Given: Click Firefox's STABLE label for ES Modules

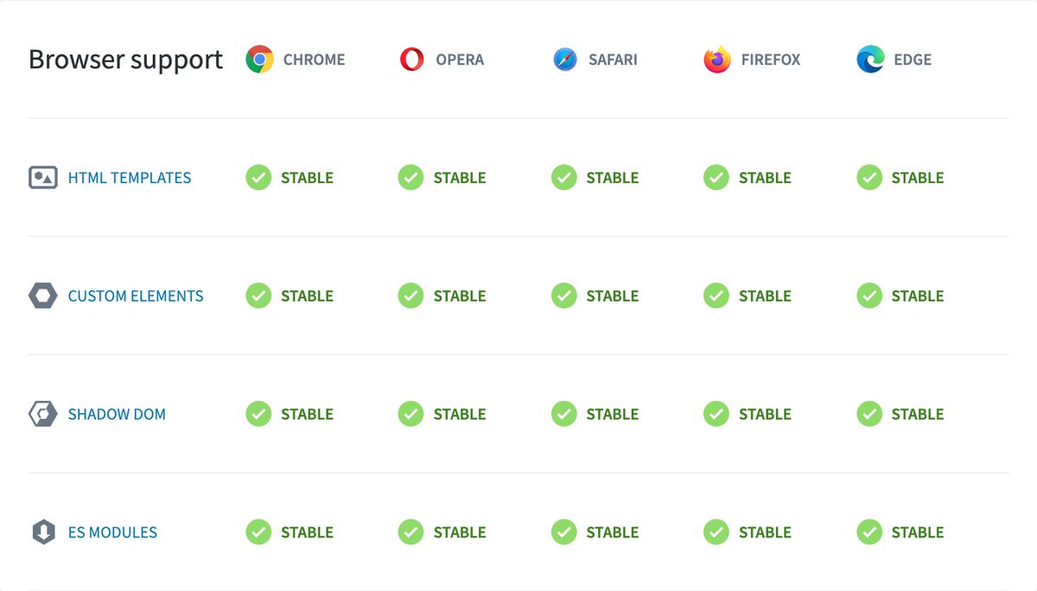Looking at the screenshot, I should click(765, 532).
